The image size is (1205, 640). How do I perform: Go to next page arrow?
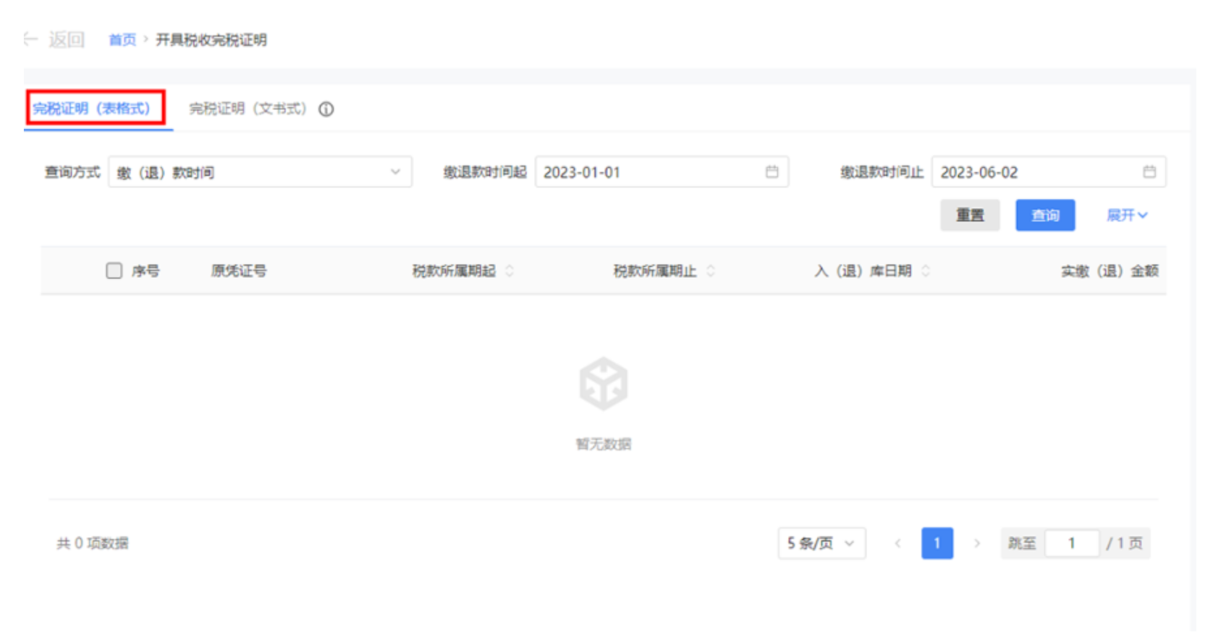coord(977,543)
